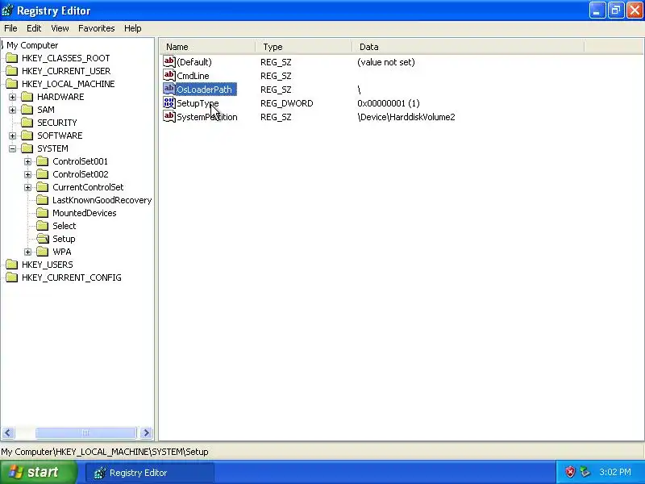Click the open Setup folder icon
The height and width of the screenshot is (484, 645).
click(43, 239)
